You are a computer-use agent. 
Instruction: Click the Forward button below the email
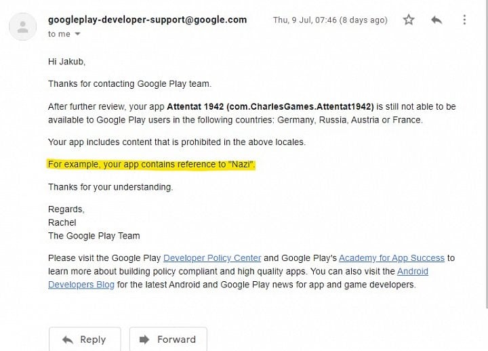[168, 339]
